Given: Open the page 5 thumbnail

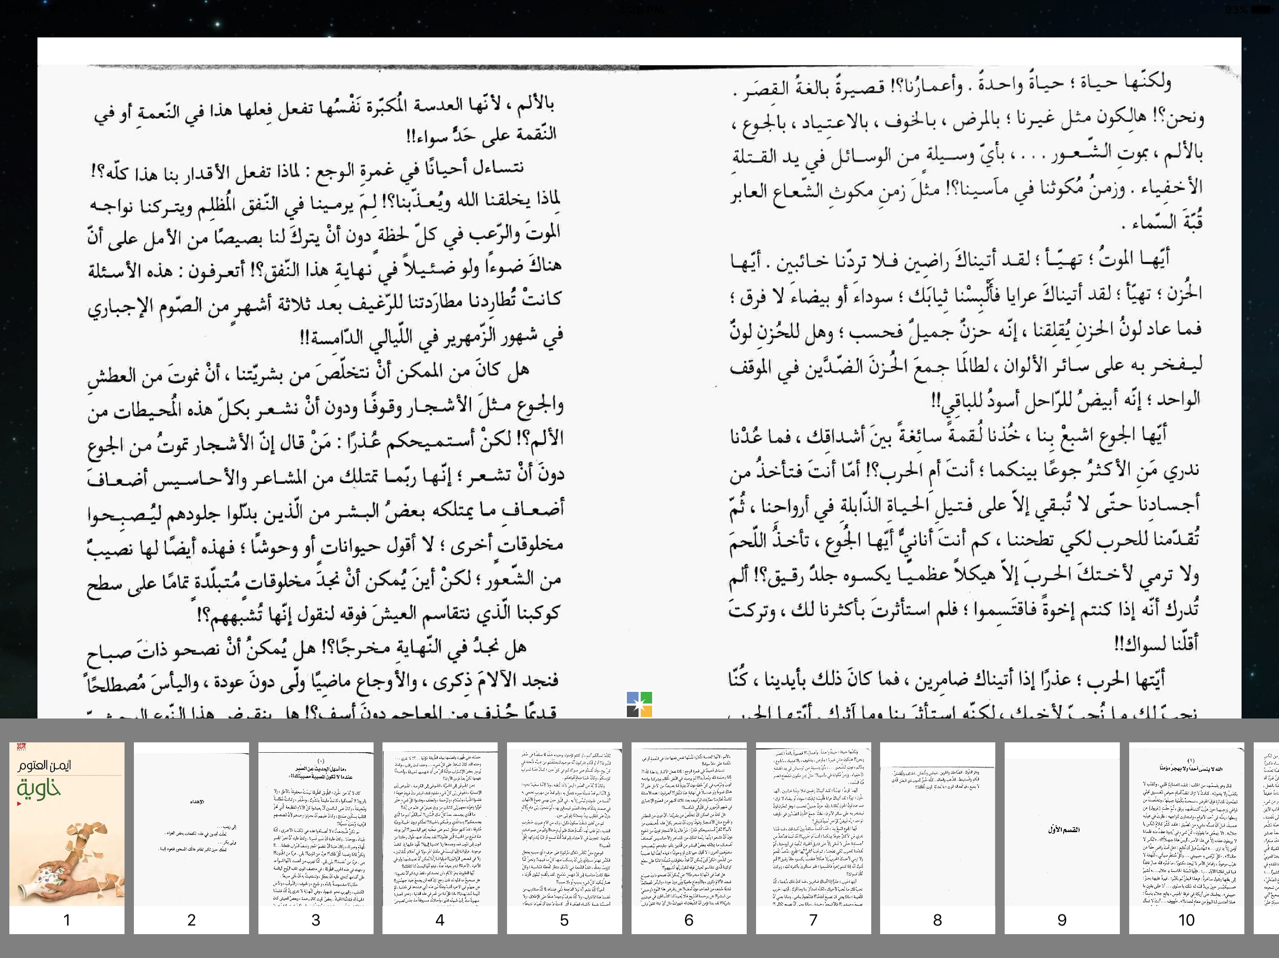Looking at the screenshot, I should pos(564,837).
